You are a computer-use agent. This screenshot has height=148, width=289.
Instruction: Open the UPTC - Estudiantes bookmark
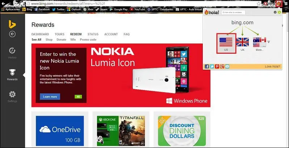coord(160,9)
